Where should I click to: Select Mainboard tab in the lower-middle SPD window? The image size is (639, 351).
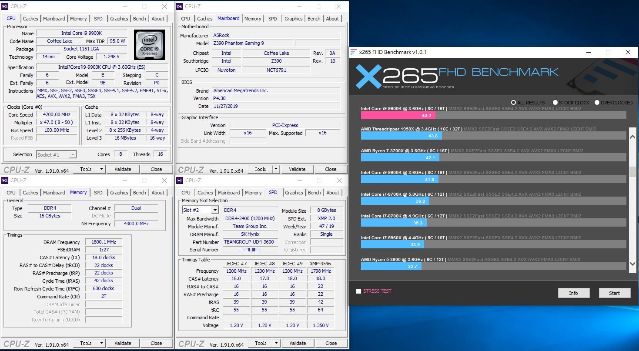point(229,193)
